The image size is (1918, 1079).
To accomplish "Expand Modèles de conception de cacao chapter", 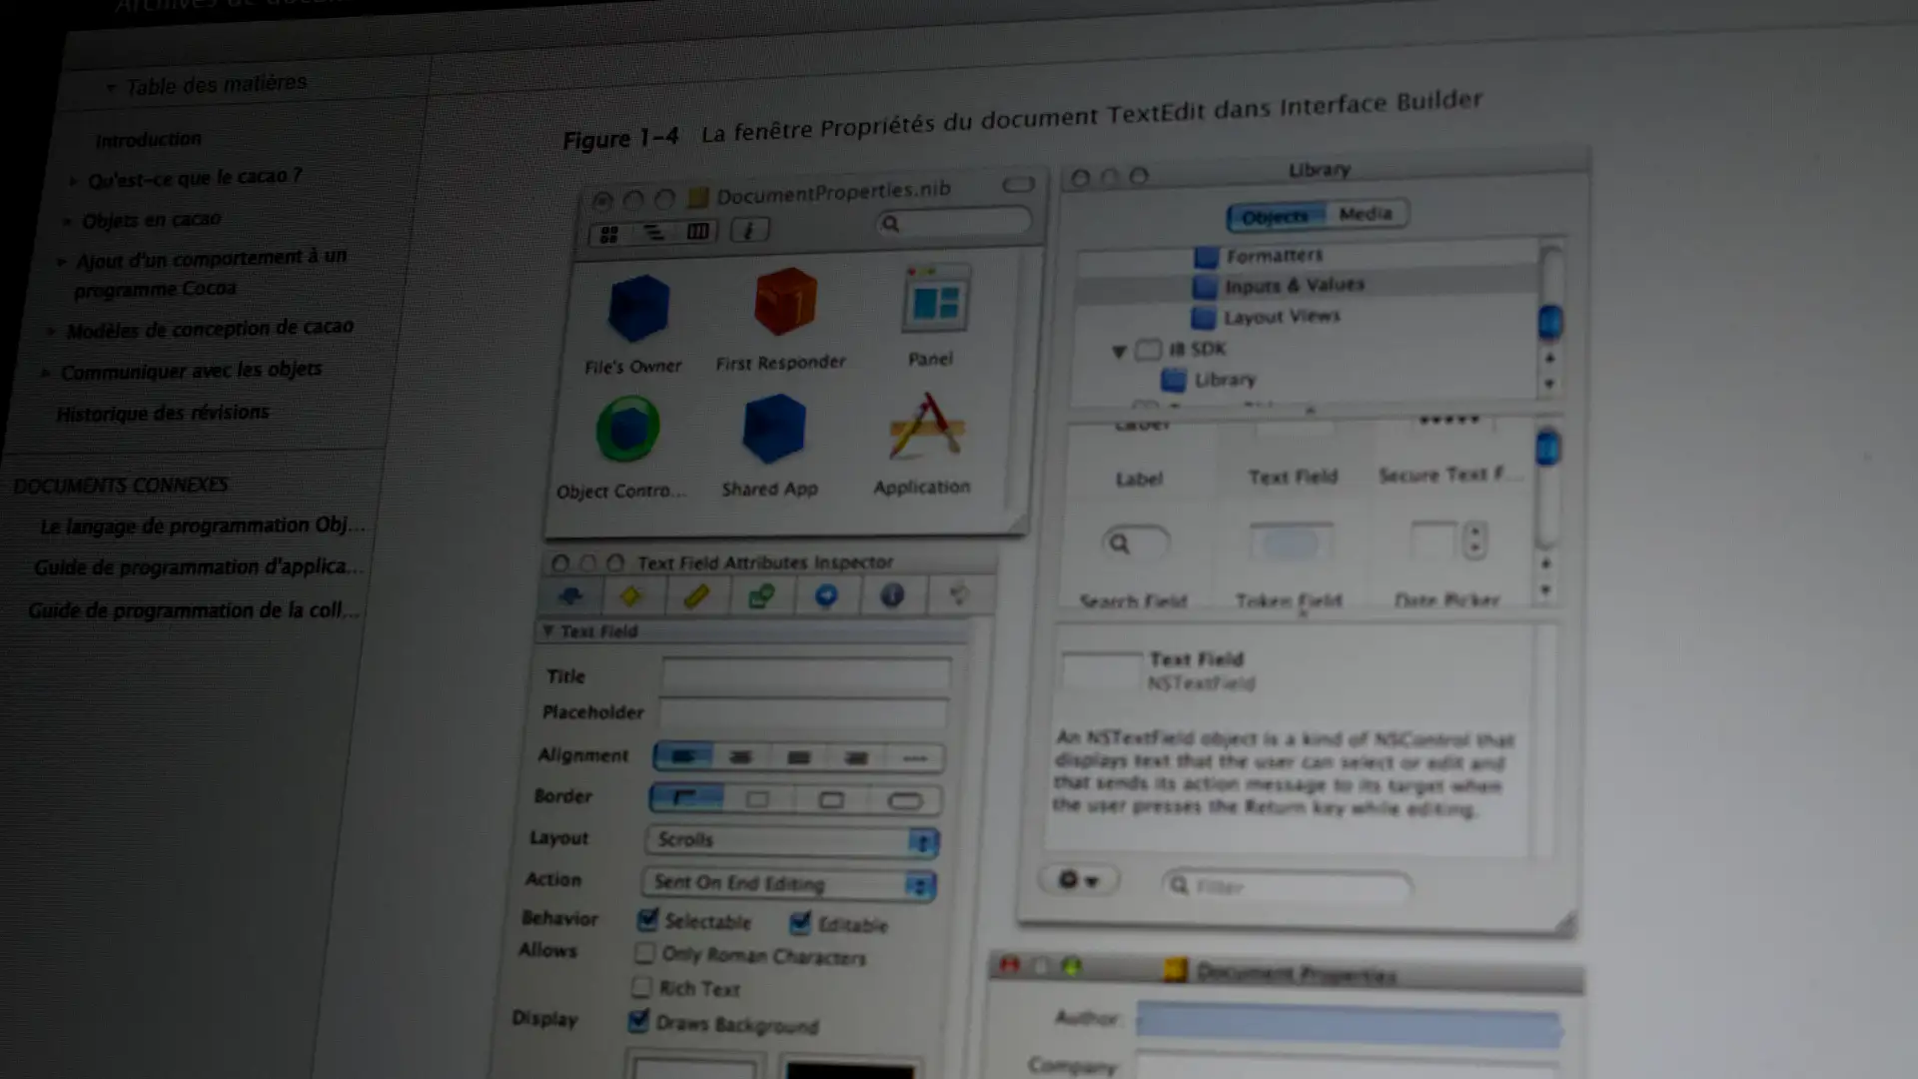I will 51,331.
